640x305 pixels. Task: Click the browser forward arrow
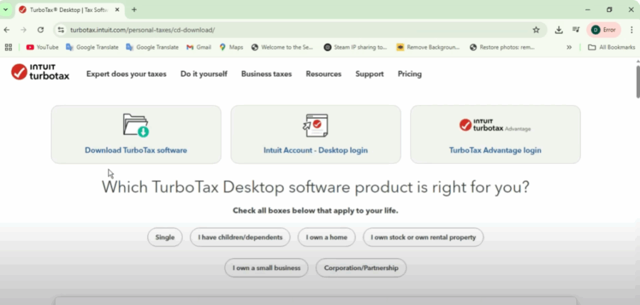(23, 30)
